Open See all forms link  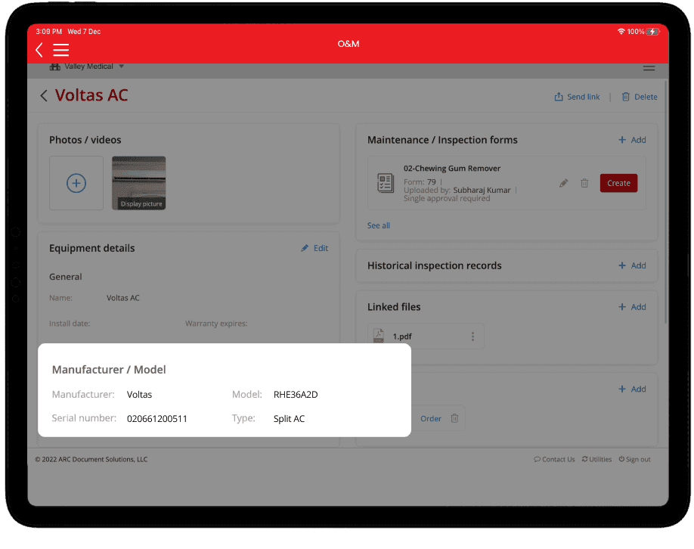379,225
